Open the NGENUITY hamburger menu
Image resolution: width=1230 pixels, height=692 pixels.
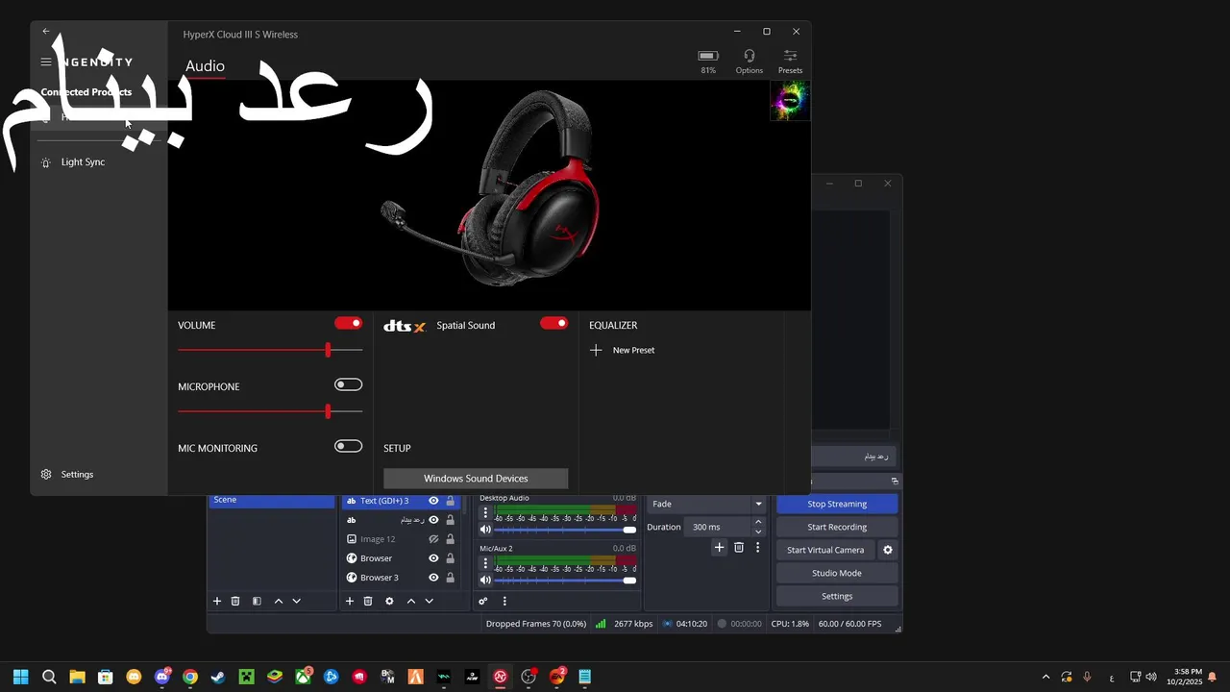tap(45, 62)
